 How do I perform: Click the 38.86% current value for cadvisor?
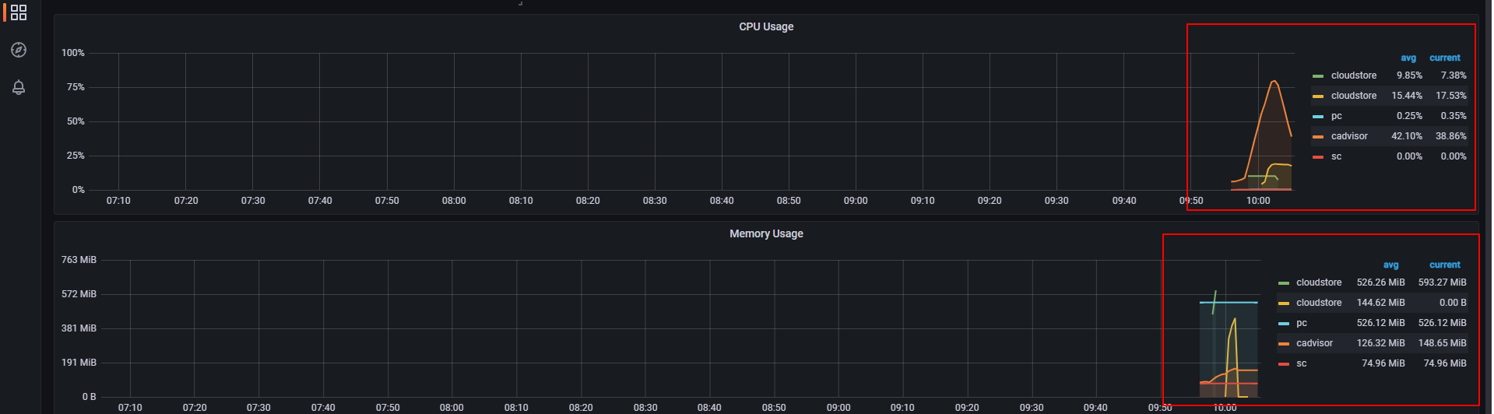tap(1450, 136)
